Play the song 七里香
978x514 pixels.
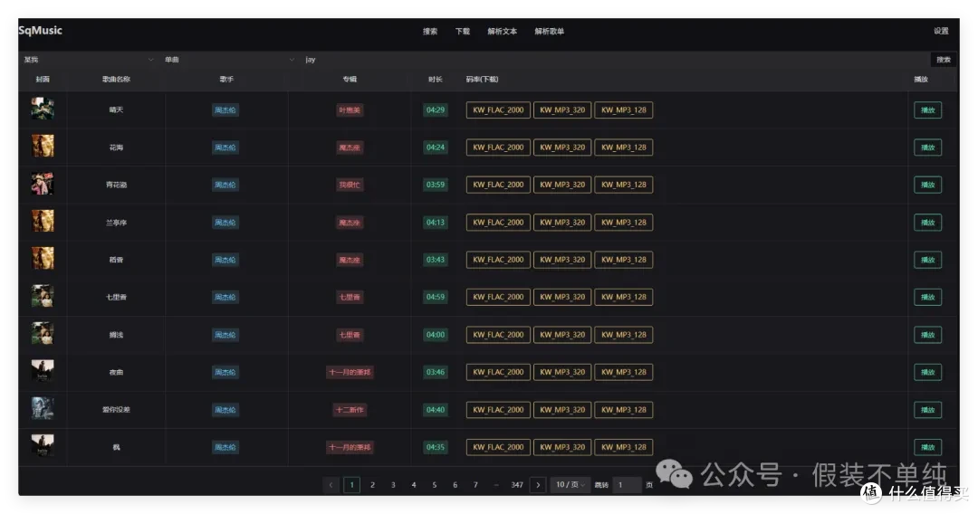927,297
